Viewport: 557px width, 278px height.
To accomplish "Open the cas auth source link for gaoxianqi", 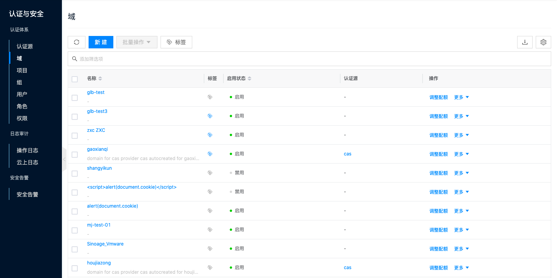I will tap(348, 154).
